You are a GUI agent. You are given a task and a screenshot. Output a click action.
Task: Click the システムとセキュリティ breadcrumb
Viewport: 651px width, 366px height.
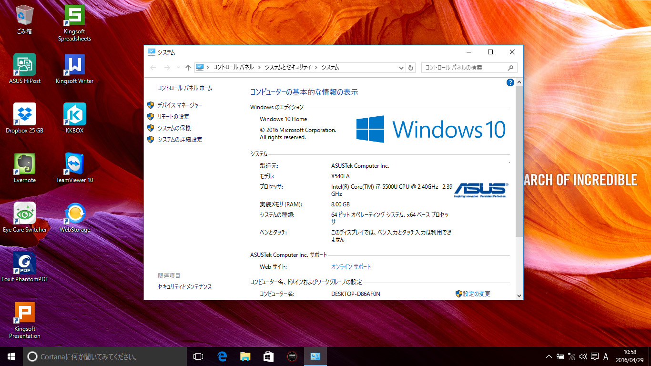coord(288,68)
